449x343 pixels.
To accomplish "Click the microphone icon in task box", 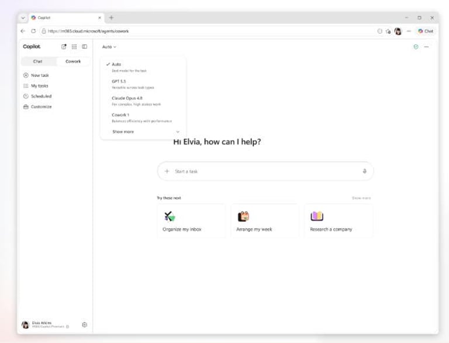I will pyautogui.click(x=365, y=171).
